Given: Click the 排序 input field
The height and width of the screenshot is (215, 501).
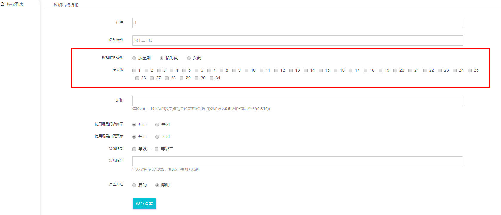Looking at the screenshot, I should (297, 23).
